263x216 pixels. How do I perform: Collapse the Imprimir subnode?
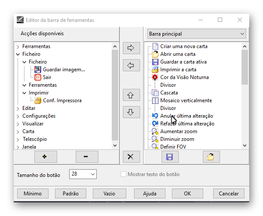(24, 93)
